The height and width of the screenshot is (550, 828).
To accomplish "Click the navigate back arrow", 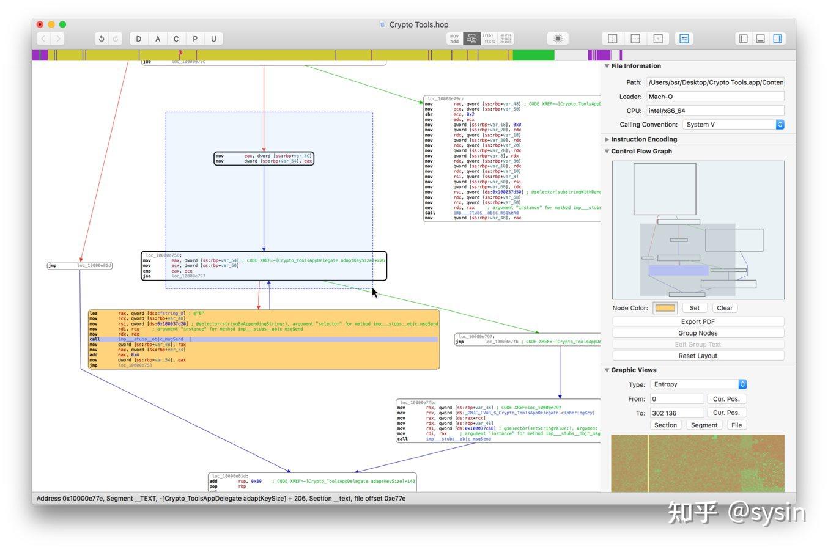I will [x=42, y=38].
